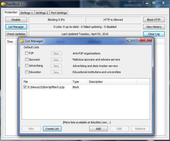Click the Clear Log button
This screenshot has height=141, width=170.
click(x=154, y=34)
